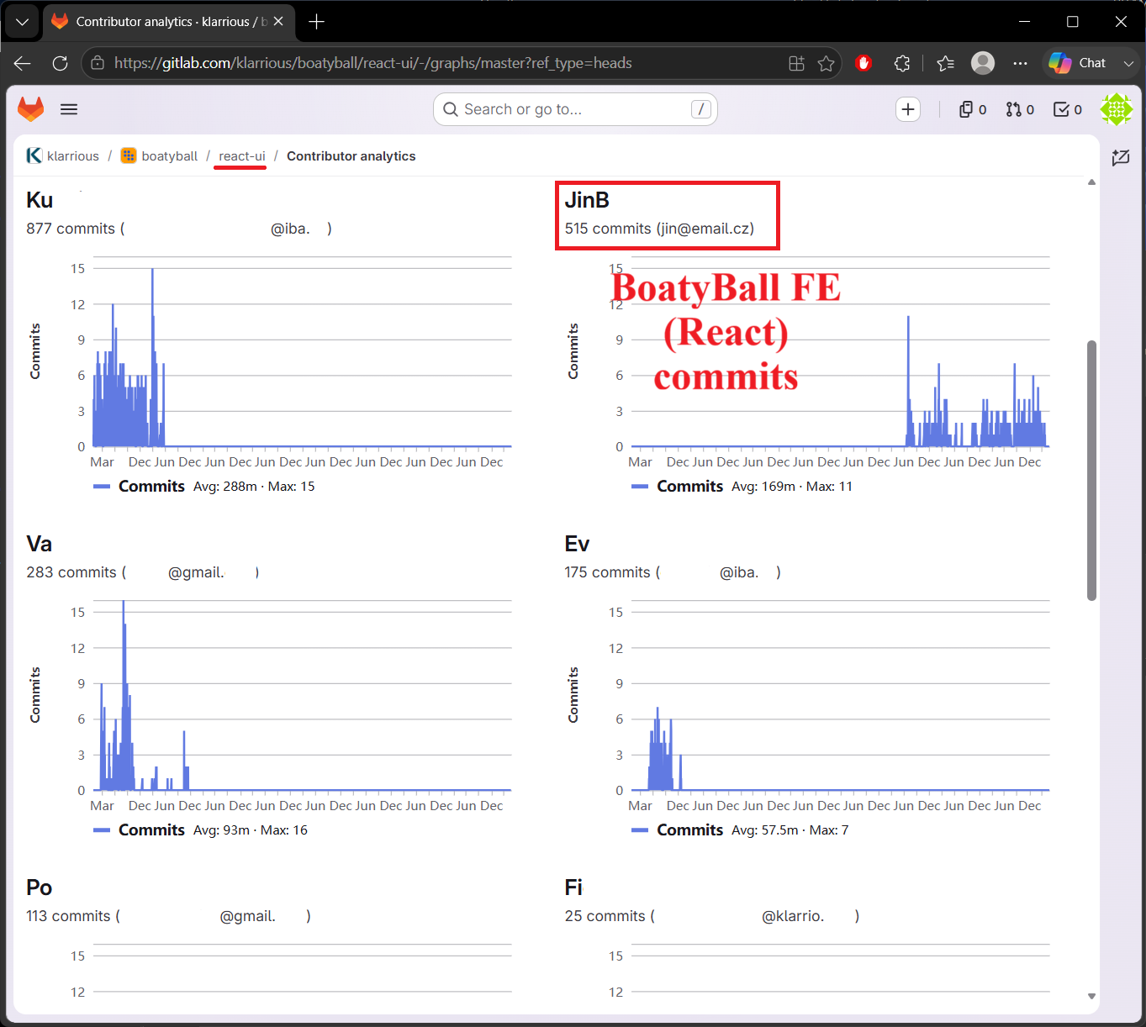
Task: Click the edit note icon at right edge
Action: coord(1120,157)
